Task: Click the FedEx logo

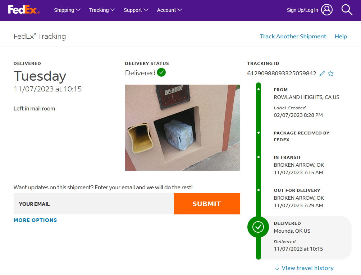Action: (24, 10)
